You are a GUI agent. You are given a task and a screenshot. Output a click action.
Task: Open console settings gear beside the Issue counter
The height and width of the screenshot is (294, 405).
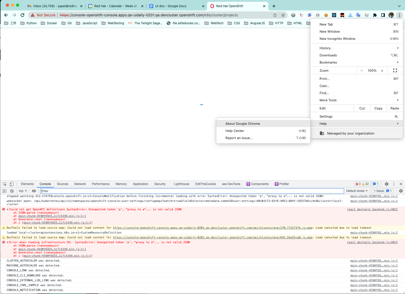pos(401,191)
